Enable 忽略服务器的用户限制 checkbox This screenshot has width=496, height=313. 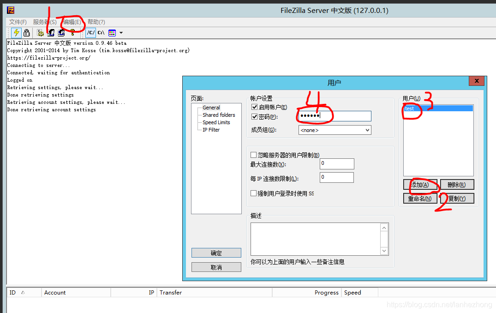coord(253,155)
